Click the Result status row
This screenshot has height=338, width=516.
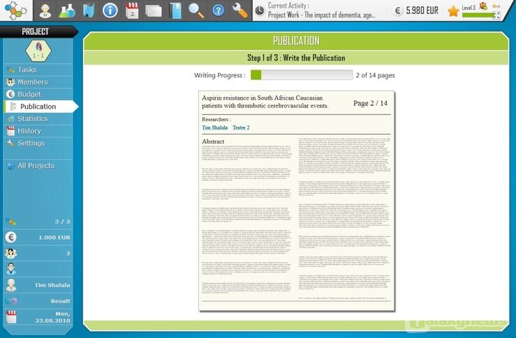(x=38, y=301)
